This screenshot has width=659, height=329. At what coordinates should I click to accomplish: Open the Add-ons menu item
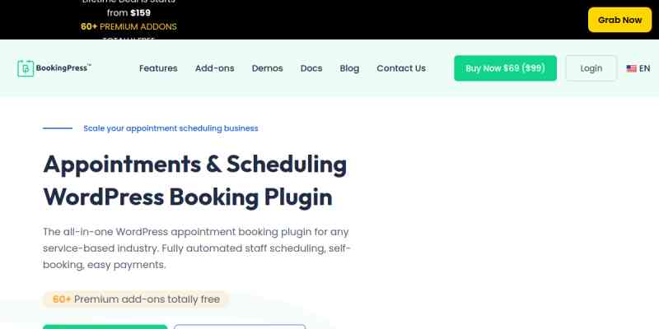214,68
